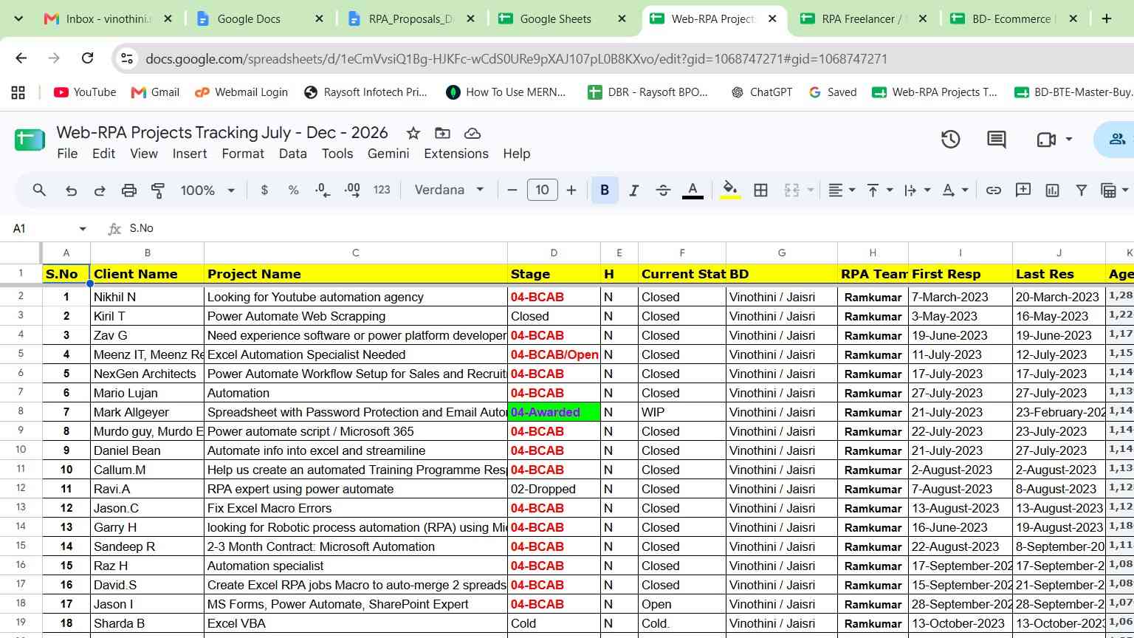Toggle italic formatting button
1134x638 pixels.
[x=633, y=191]
